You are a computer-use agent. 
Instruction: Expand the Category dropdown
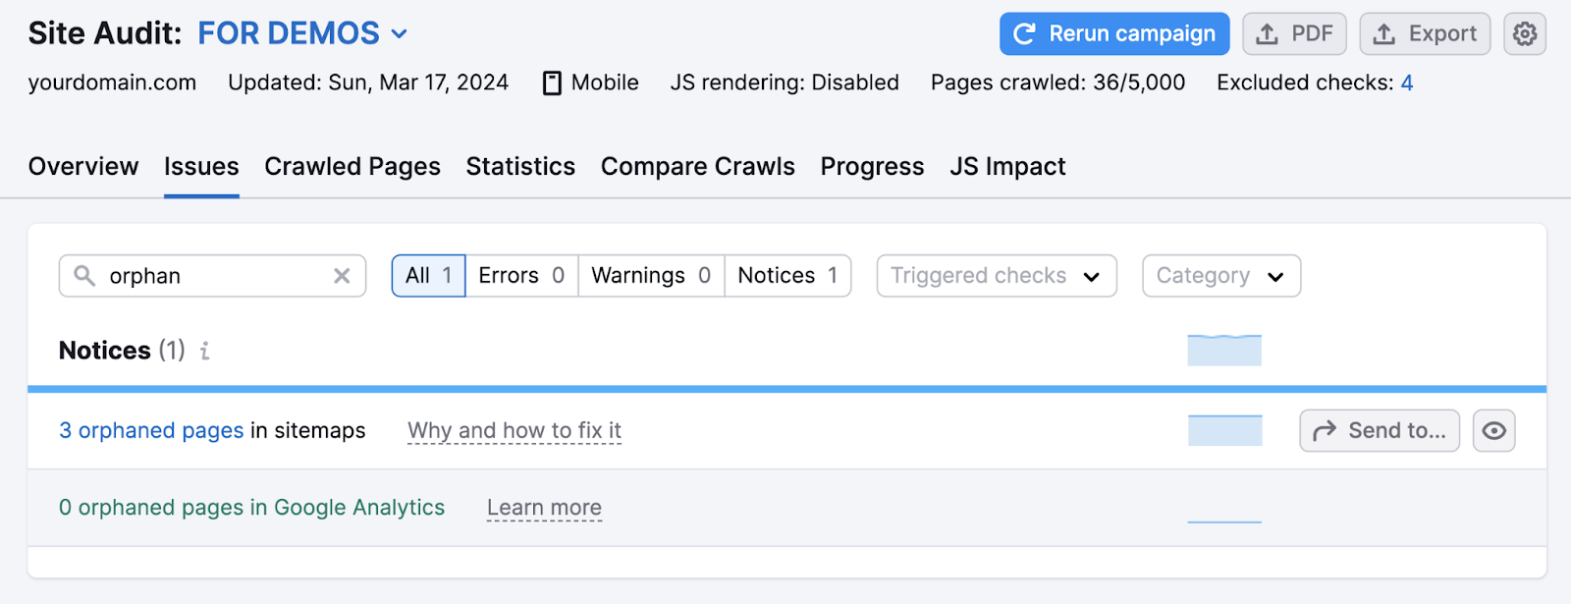click(x=1219, y=276)
